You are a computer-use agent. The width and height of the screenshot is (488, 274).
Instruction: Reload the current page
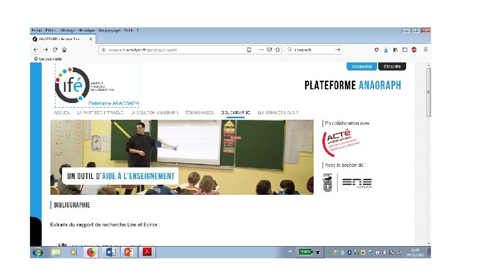coord(55,50)
